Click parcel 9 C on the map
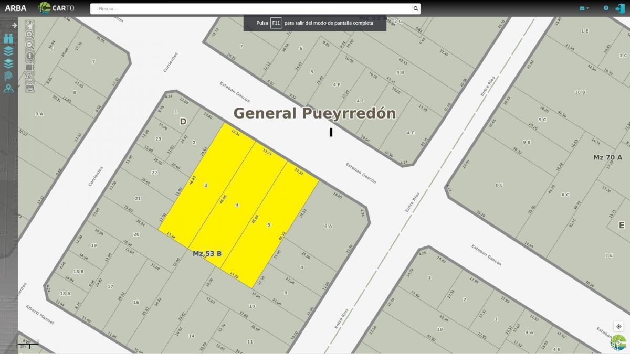The image size is (630, 354). tap(542, 119)
